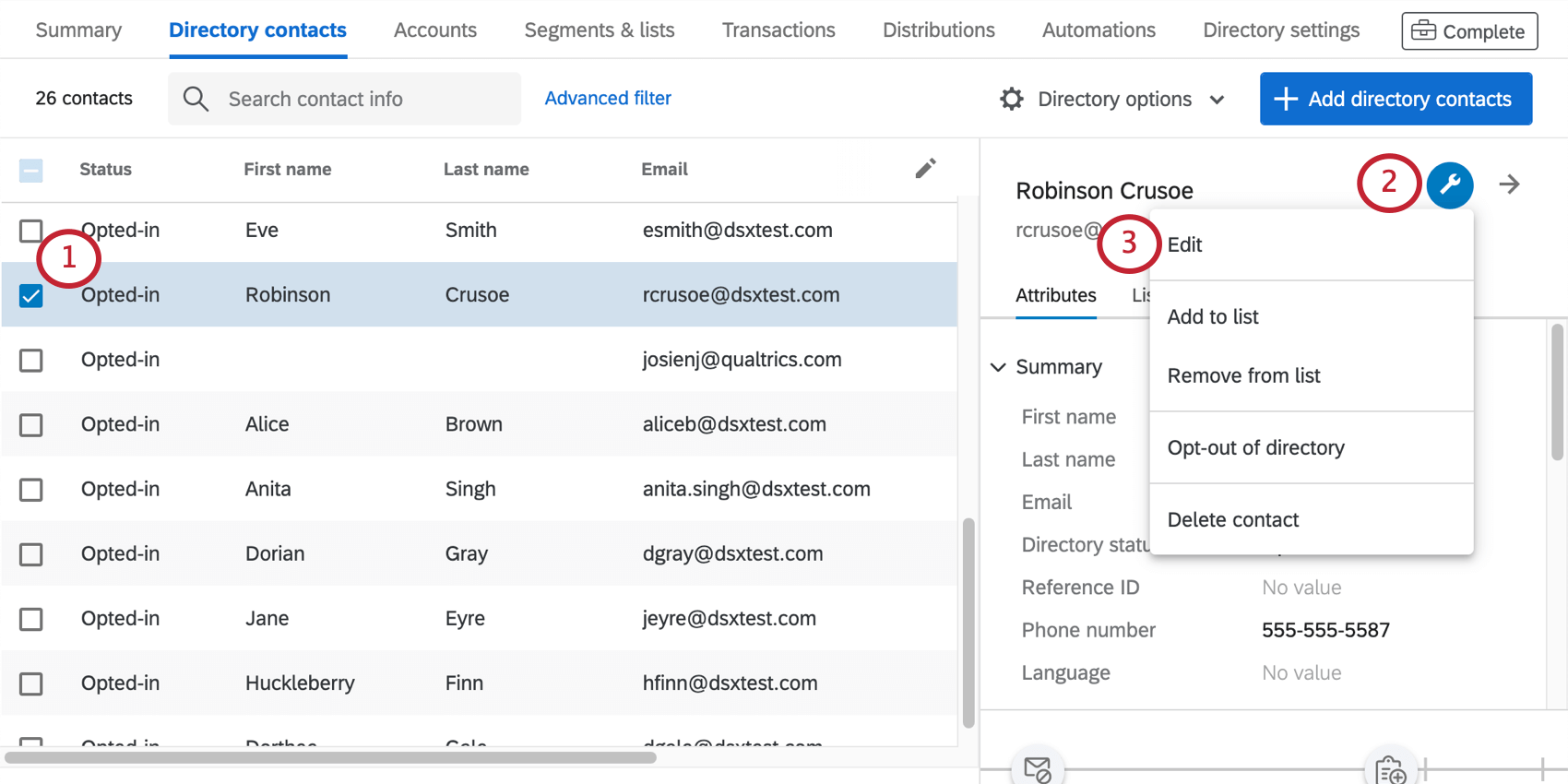This screenshot has width=1568, height=784.
Task: Sort by the Status column header
Action: 105,169
